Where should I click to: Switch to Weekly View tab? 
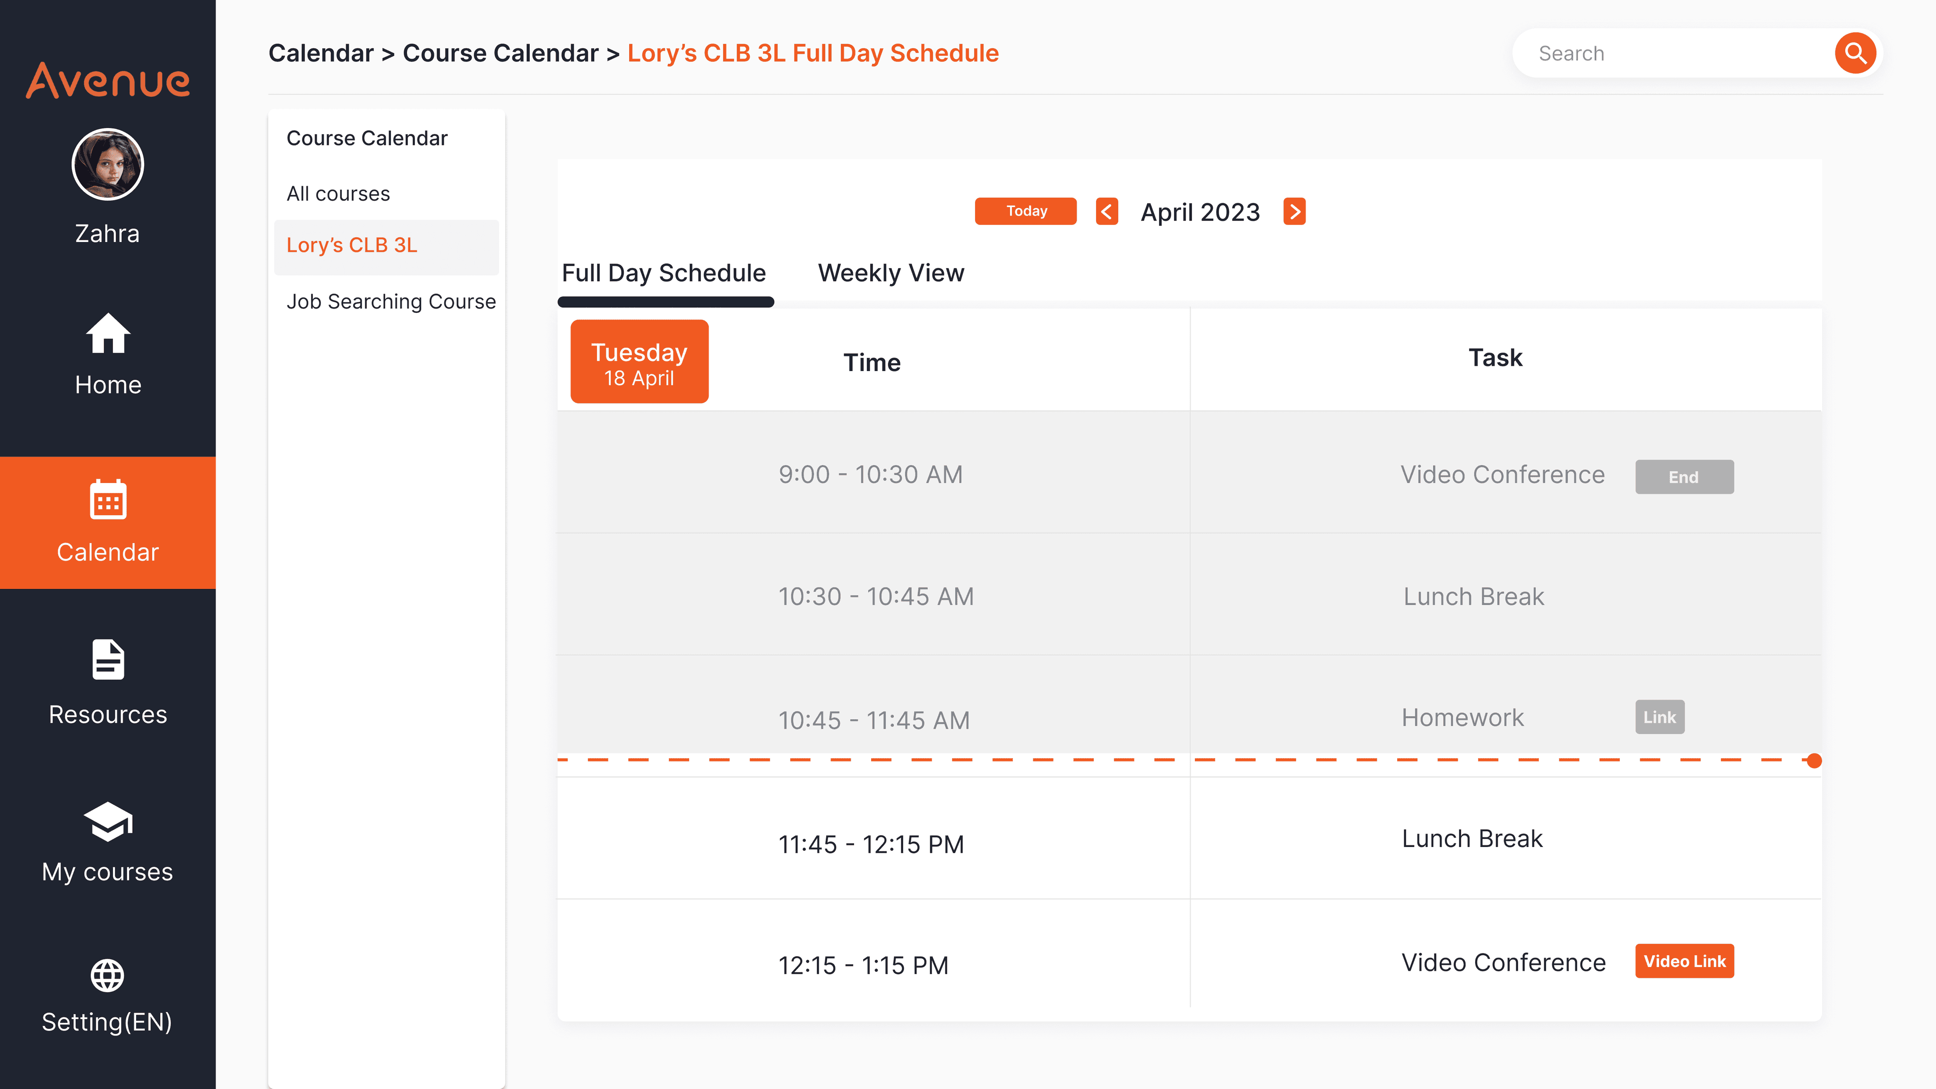coord(890,273)
